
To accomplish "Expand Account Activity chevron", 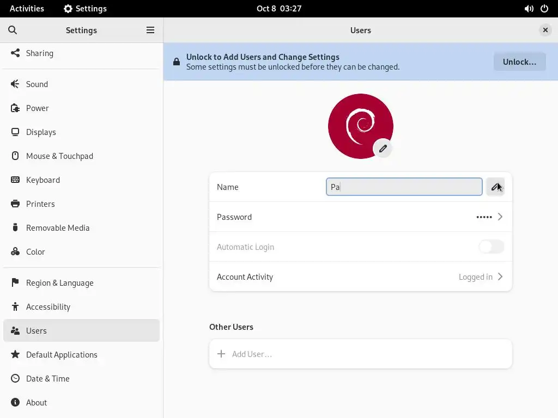I will [500, 276].
